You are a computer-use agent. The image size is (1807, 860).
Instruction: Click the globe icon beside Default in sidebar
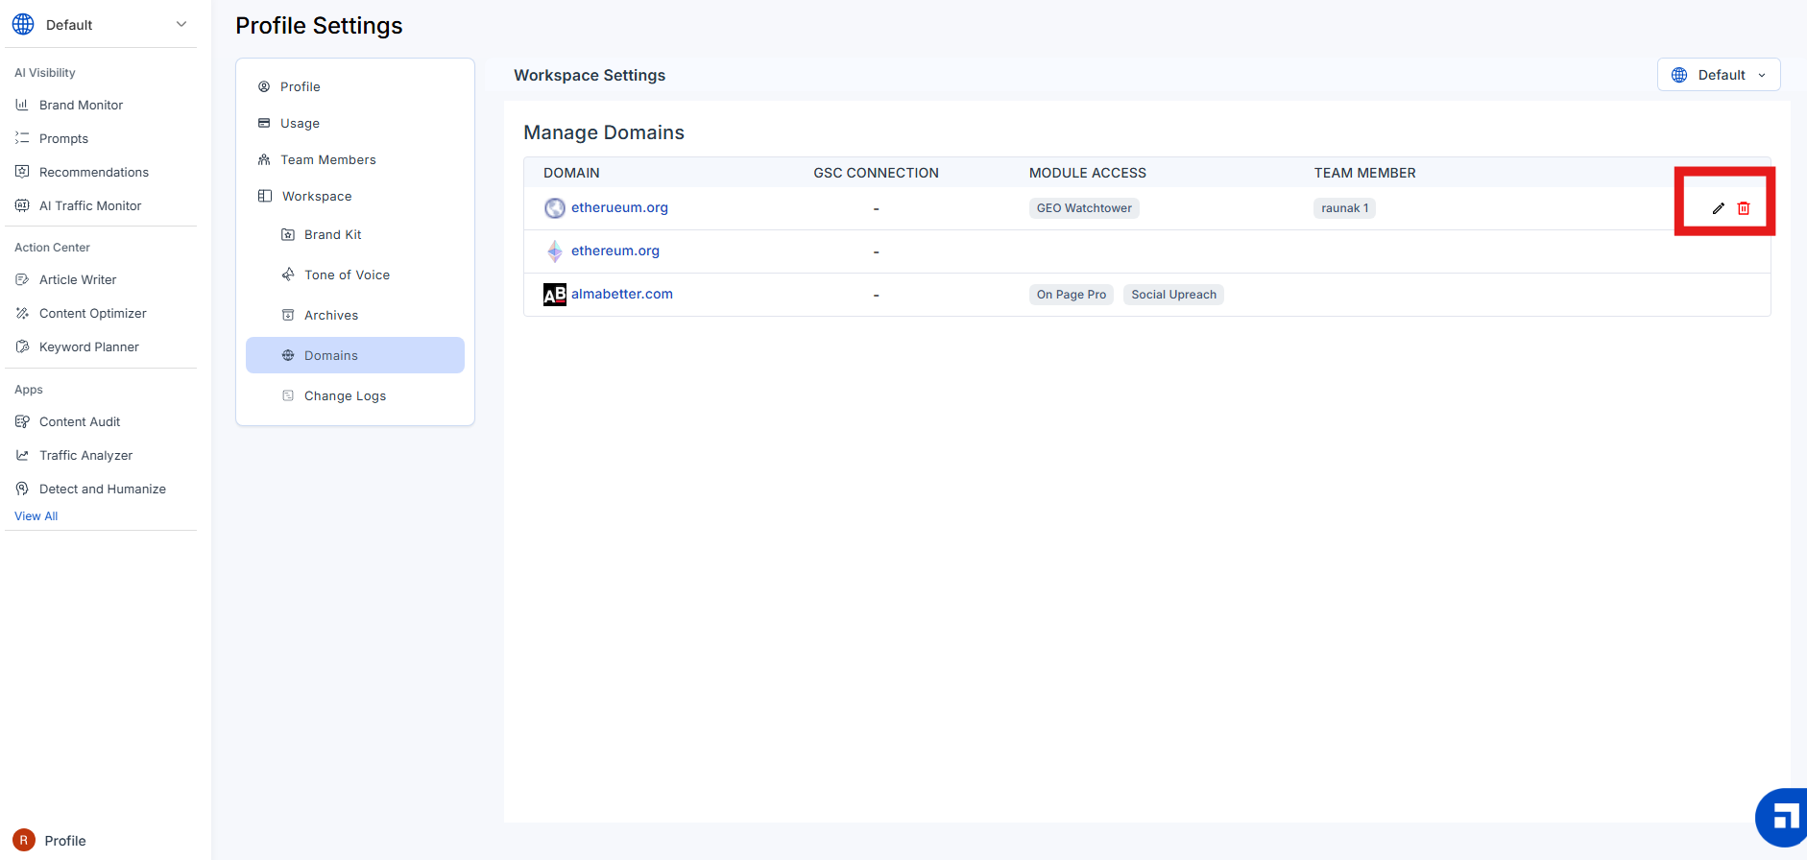point(23,24)
